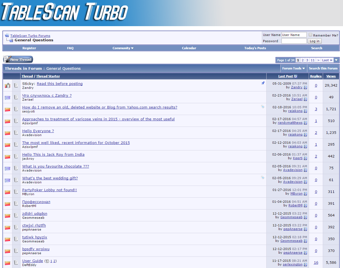
Task: Click status icon of zdldri udqdsn thread
Action: 8,216
